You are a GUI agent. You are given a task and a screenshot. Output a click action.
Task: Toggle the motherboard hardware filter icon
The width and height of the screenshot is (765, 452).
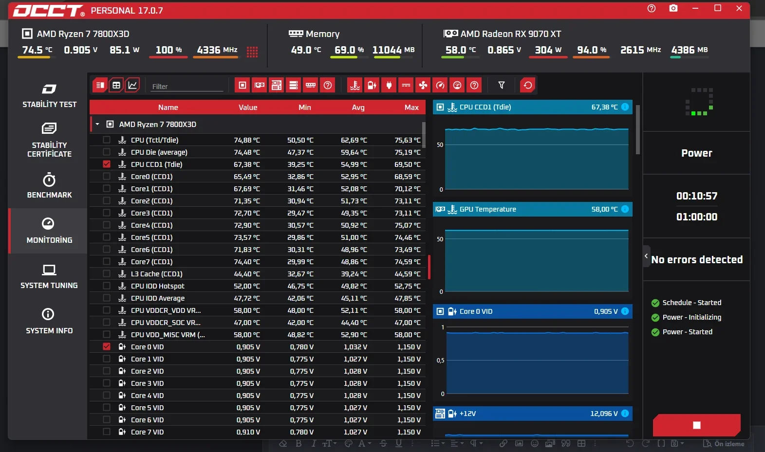277,85
